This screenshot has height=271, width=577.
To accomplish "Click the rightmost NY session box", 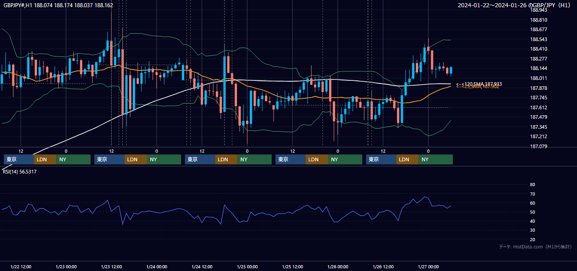I will pyautogui.click(x=436, y=159).
